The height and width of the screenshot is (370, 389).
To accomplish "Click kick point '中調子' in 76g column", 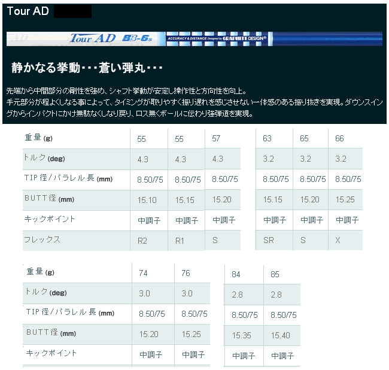I will (193, 354).
